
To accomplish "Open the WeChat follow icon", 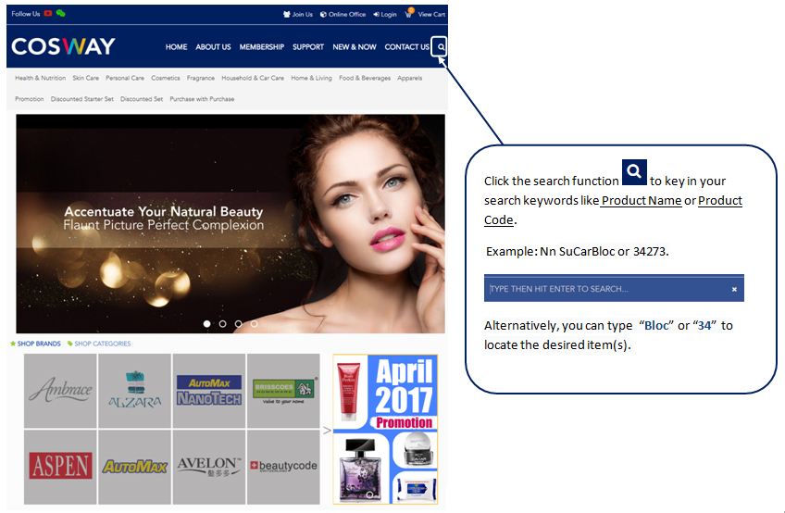I will 61,14.
